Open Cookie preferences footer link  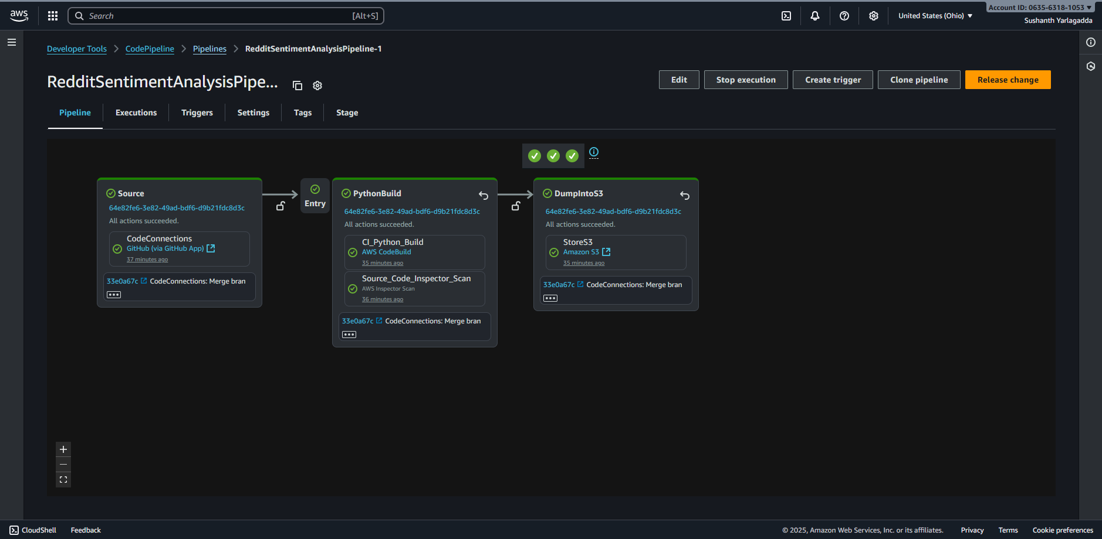(x=1063, y=530)
